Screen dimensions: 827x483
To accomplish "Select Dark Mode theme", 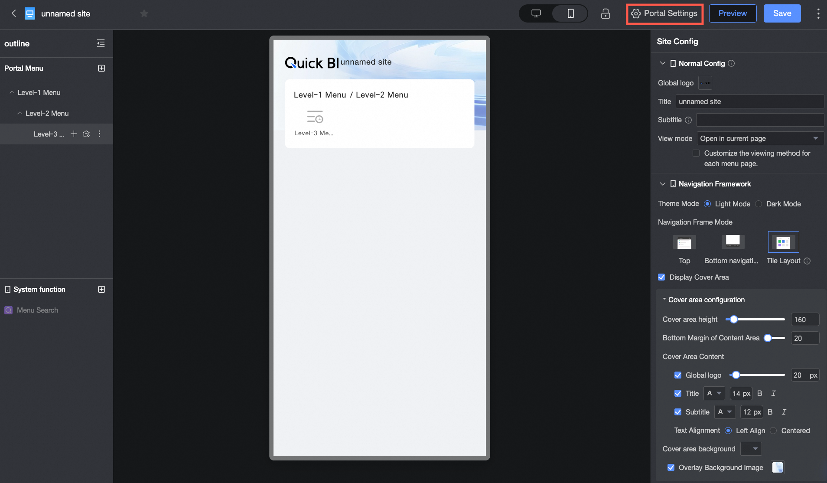I will coord(759,204).
